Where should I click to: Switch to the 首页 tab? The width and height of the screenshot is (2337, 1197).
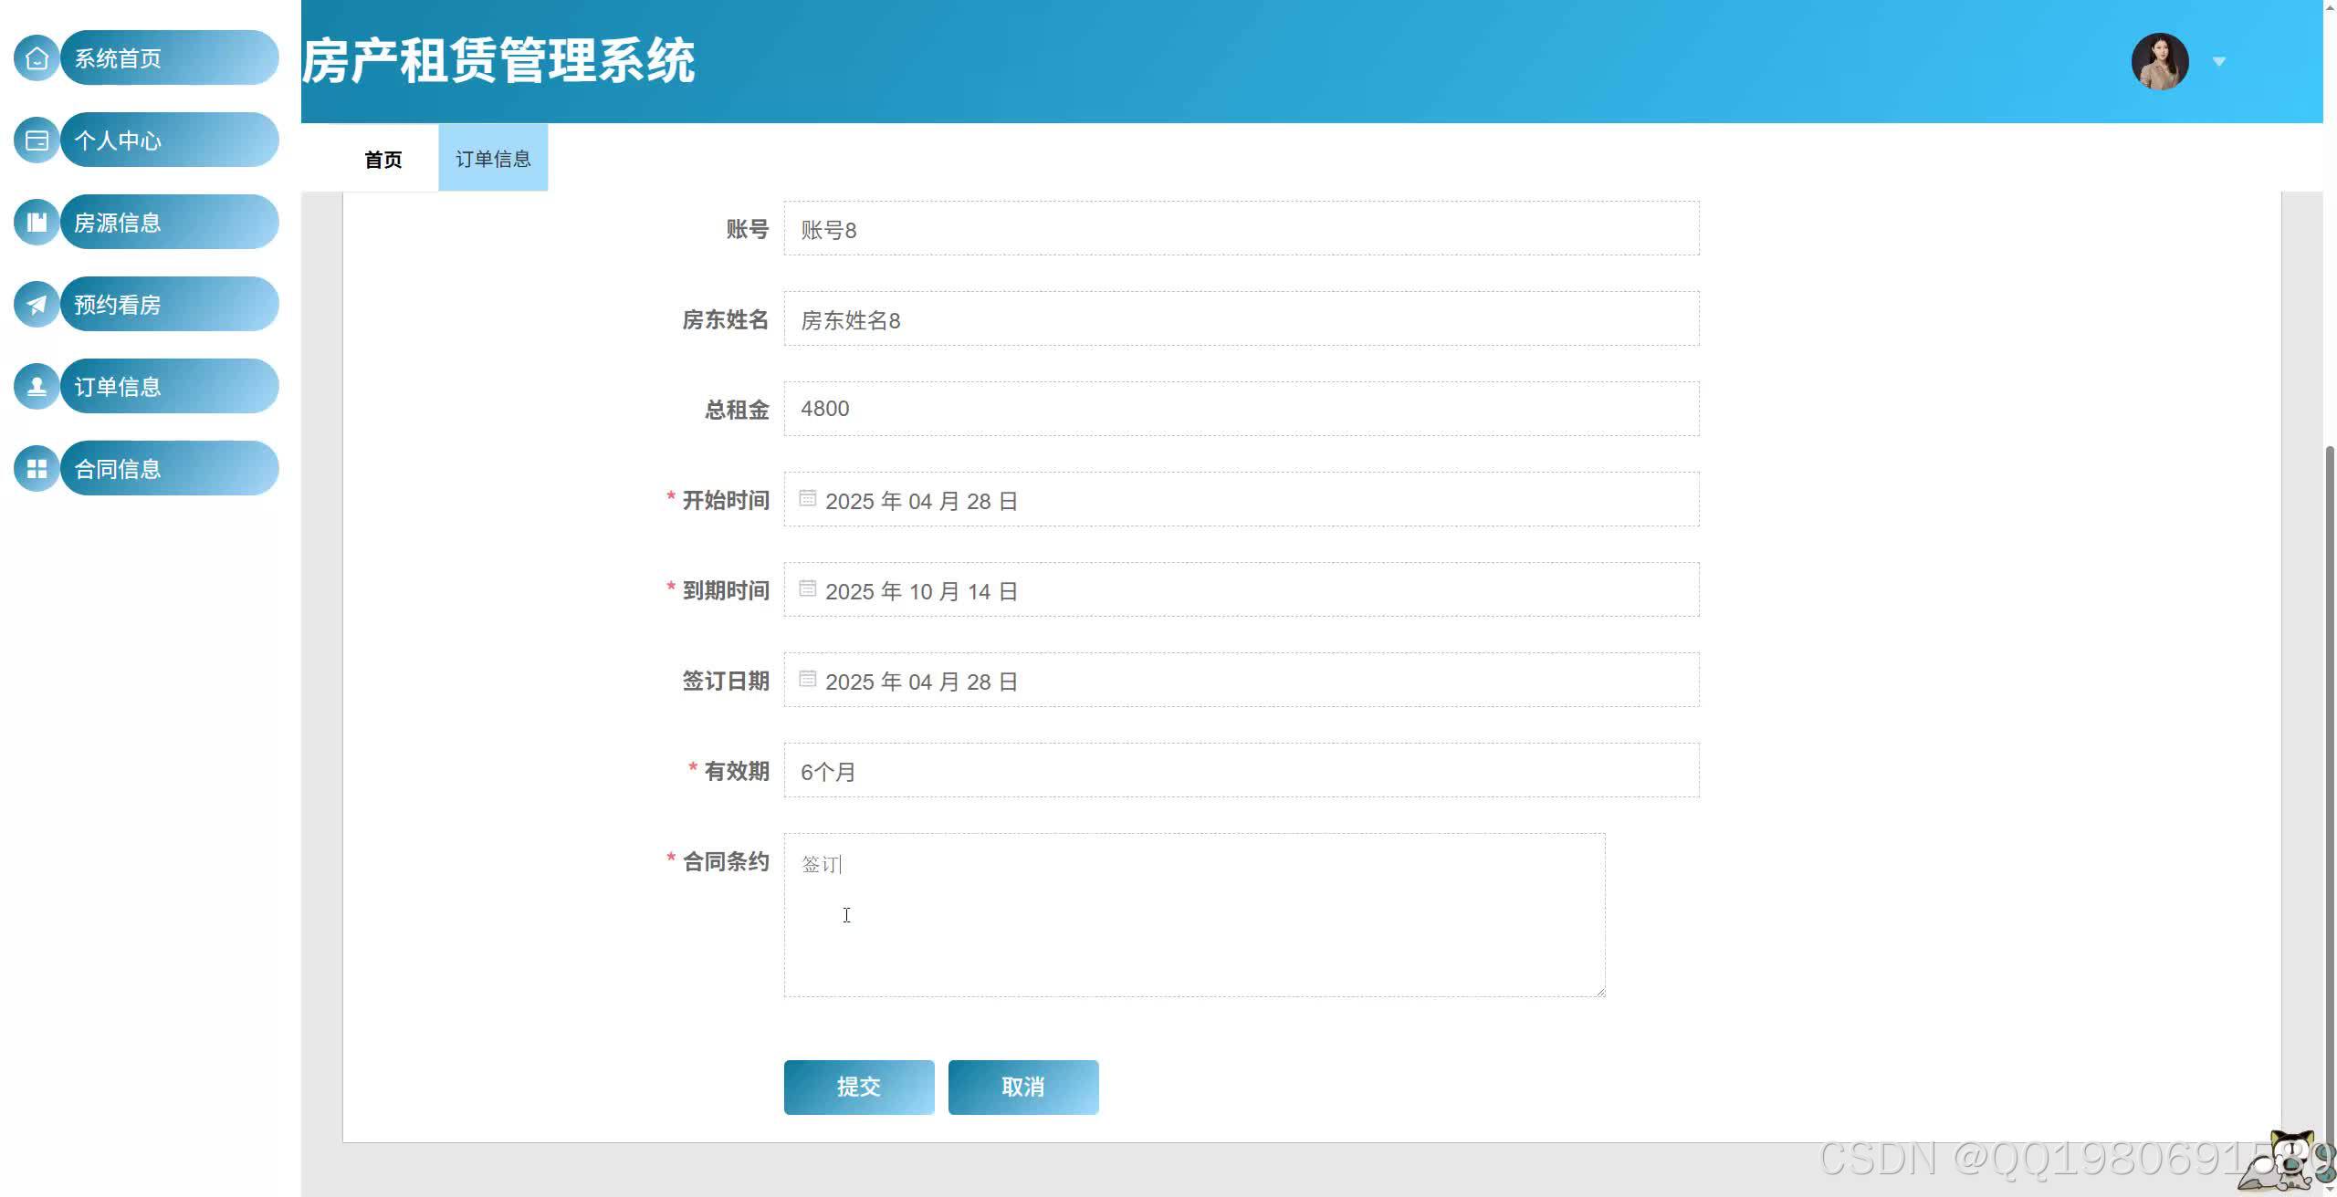(383, 161)
